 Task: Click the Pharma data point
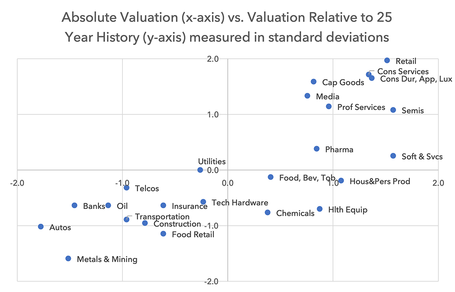point(317,149)
